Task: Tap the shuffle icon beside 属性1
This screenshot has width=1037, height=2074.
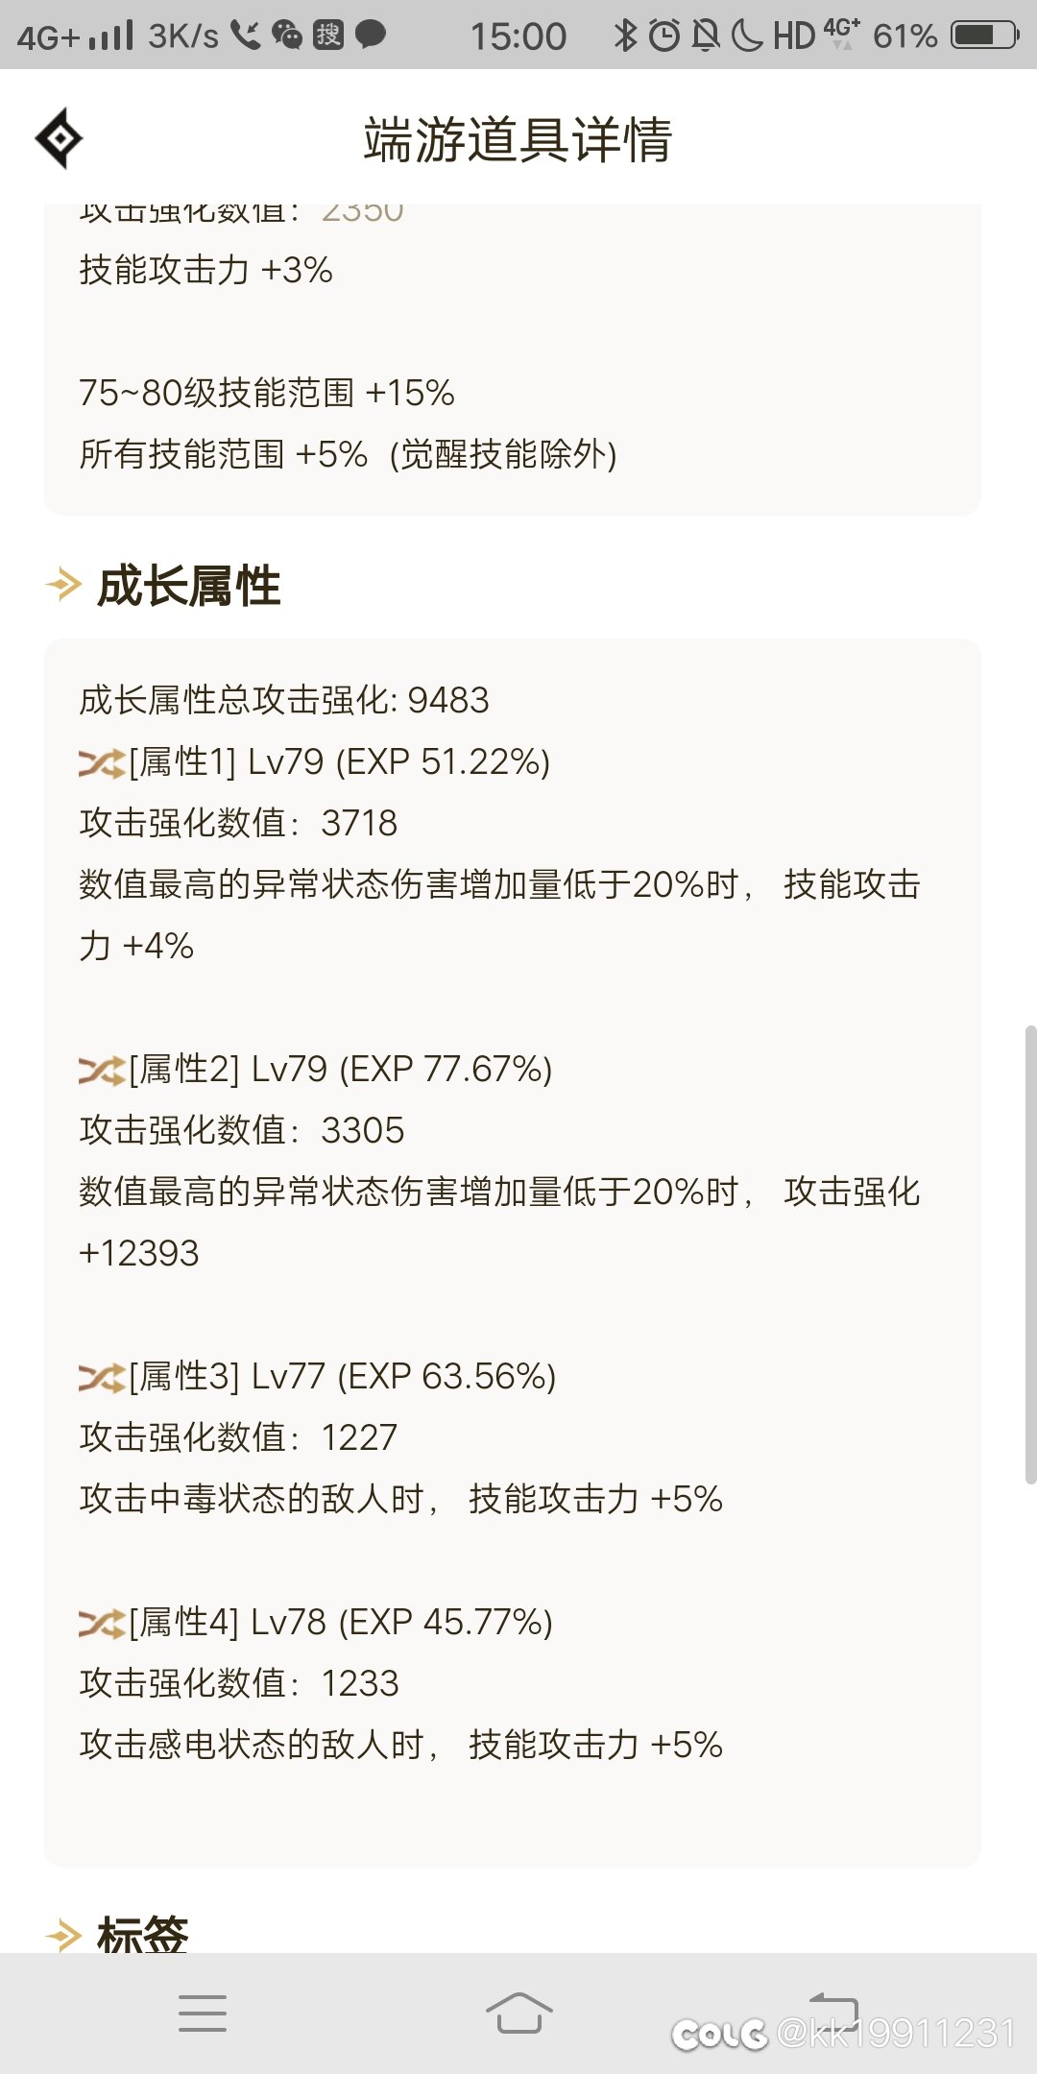Action: tap(102, 764)
